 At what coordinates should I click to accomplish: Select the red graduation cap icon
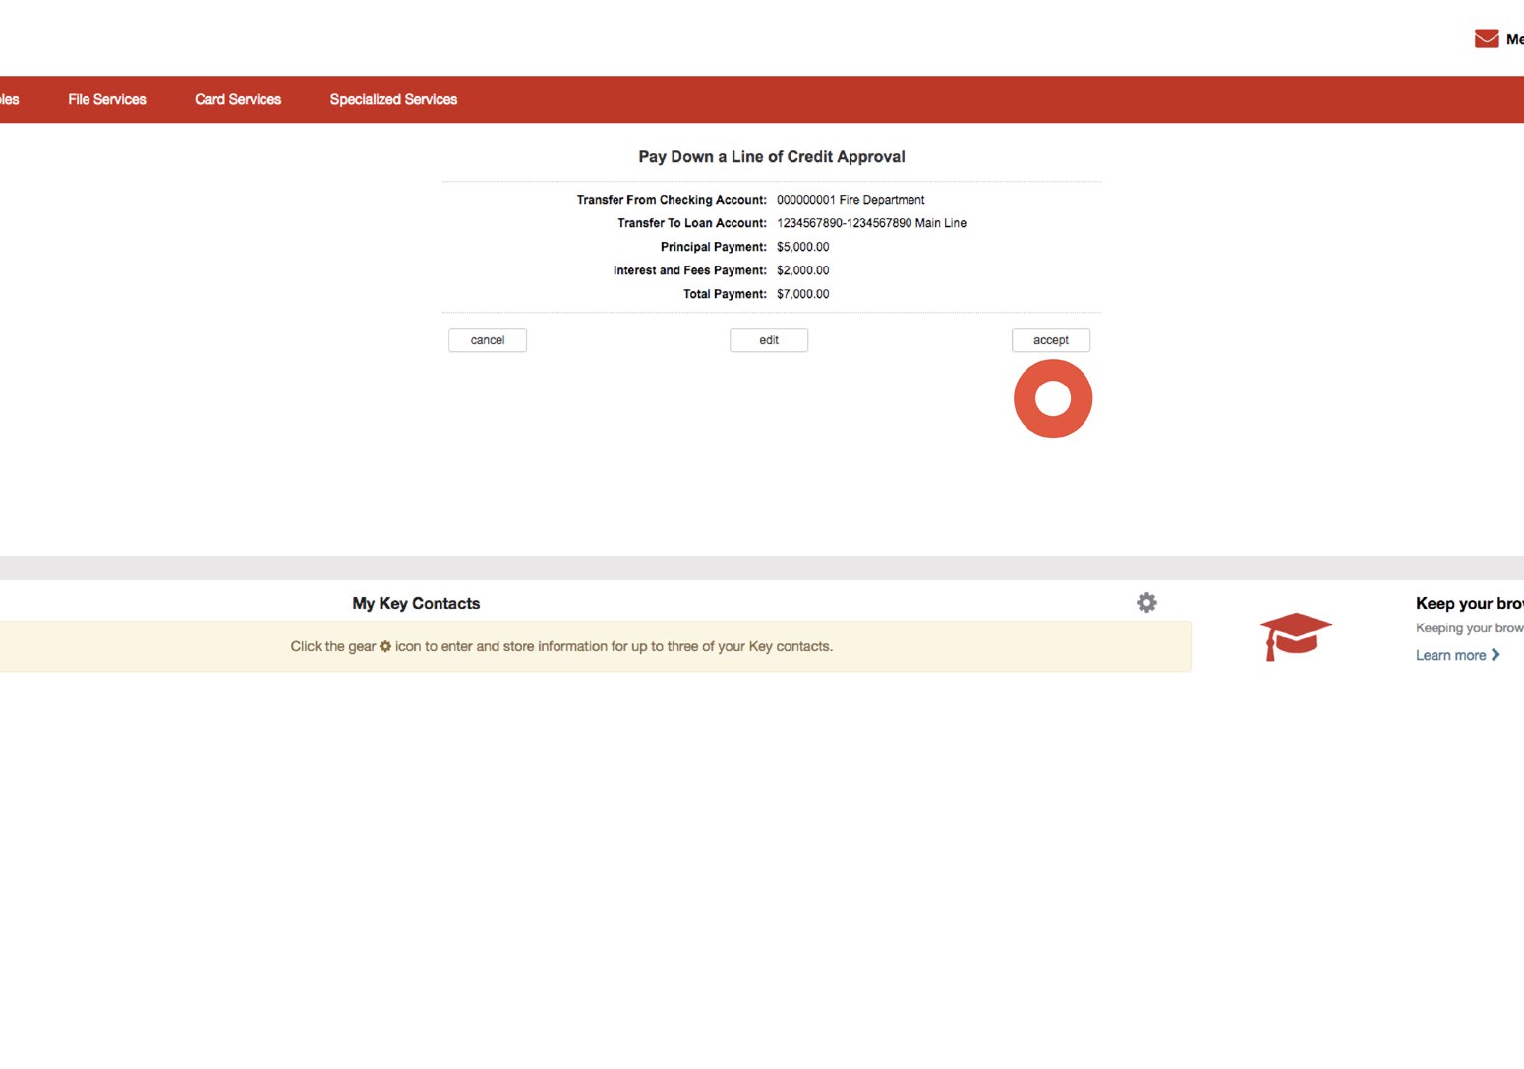(x=1296, y=635)
